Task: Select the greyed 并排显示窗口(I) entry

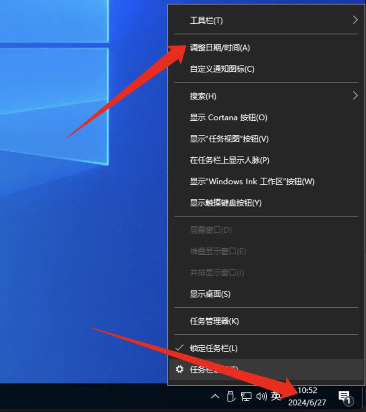Action: (266, 273)
